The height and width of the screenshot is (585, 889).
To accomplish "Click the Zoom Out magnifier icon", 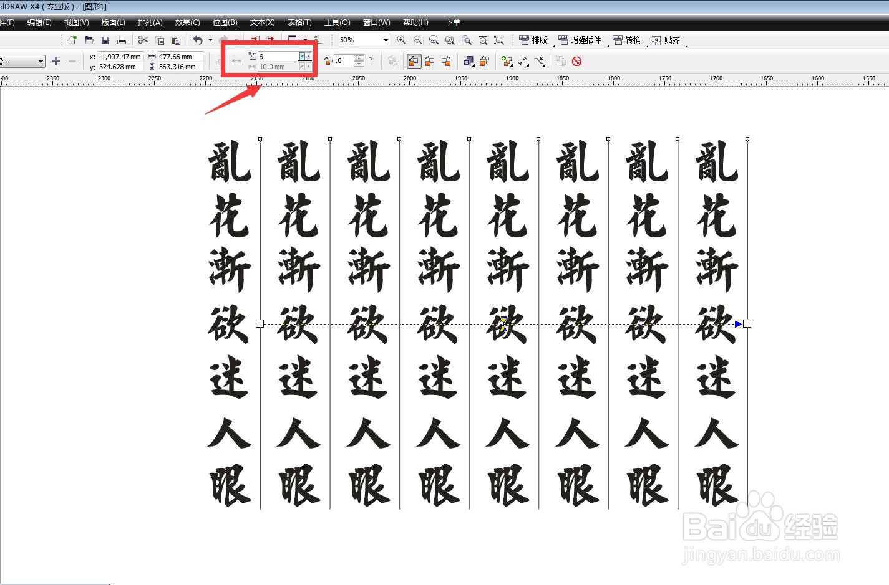I will click(417, 40).
